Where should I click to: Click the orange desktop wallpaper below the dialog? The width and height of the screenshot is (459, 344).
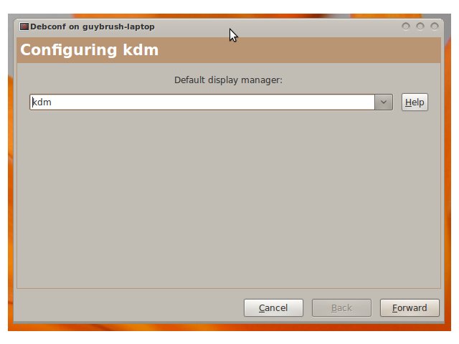point(229,328)
